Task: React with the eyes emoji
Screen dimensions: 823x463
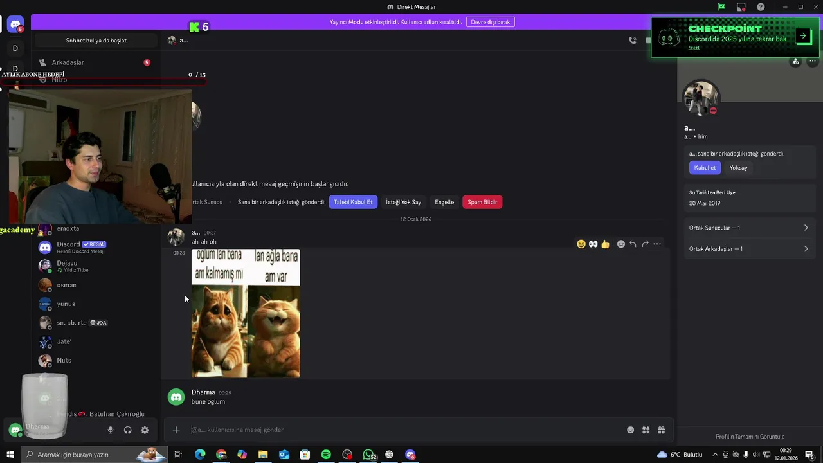Action: point(593,244)
